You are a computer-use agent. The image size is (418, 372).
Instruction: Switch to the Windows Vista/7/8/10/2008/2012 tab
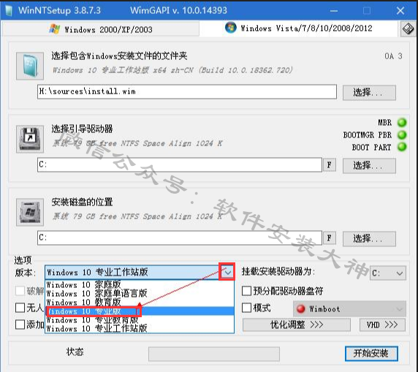click(299, 29)
